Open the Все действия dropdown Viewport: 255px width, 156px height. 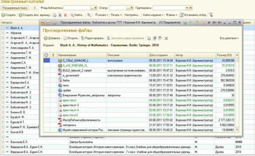229,38
